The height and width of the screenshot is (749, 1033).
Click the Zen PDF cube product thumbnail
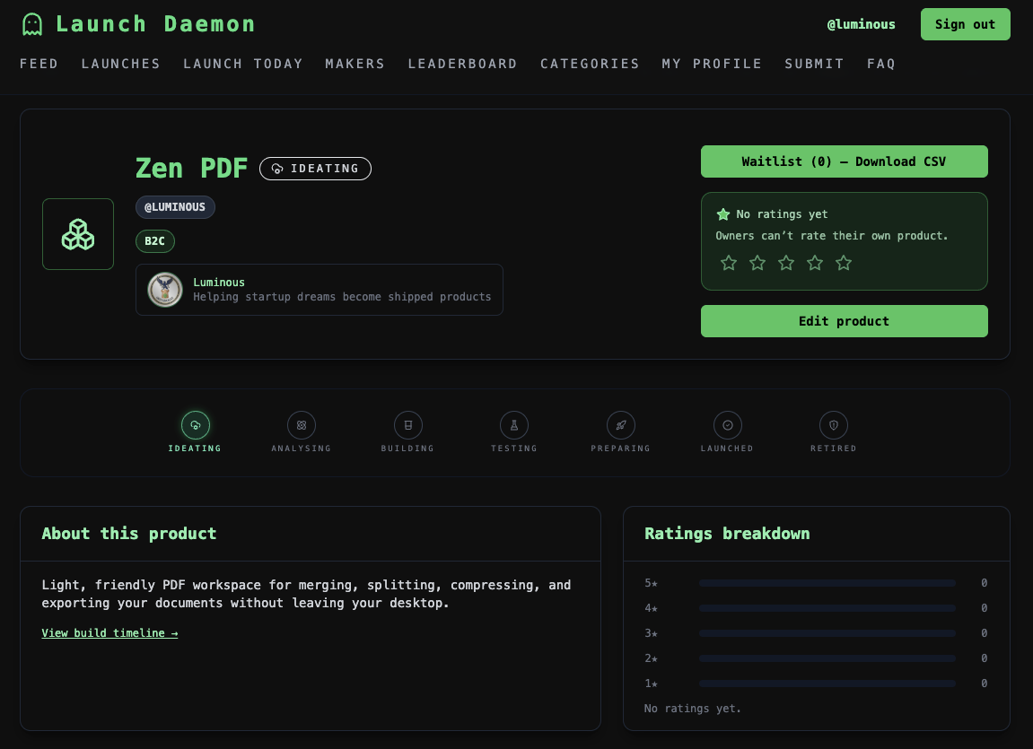[x=78, y=234]
